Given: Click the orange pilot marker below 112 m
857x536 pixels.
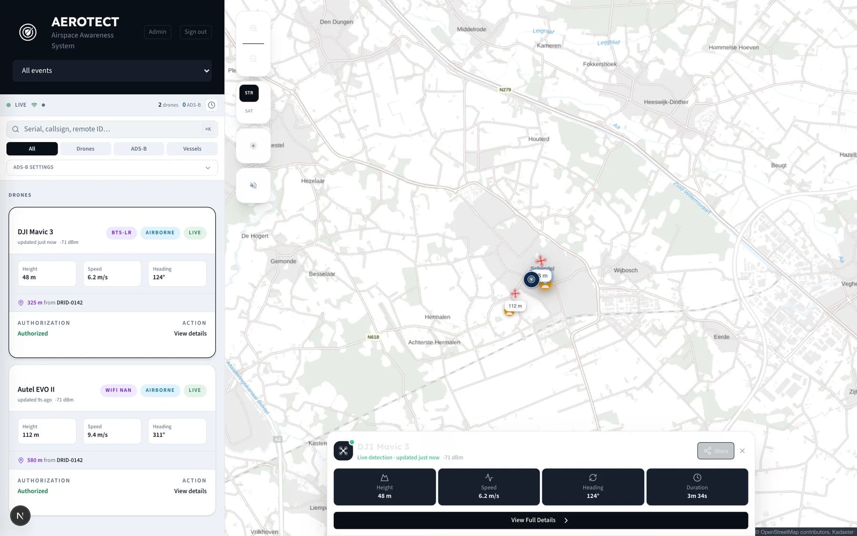Looking at the screenshot, I should pos(509,313).
